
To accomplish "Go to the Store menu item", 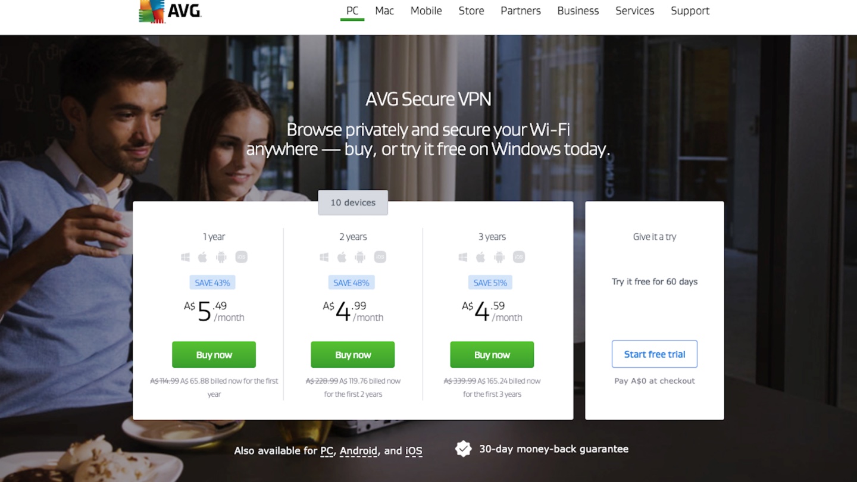I will point(471,11).
